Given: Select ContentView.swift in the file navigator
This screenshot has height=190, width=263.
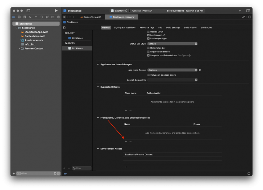Looking at the screenshot, I should 35,36.
